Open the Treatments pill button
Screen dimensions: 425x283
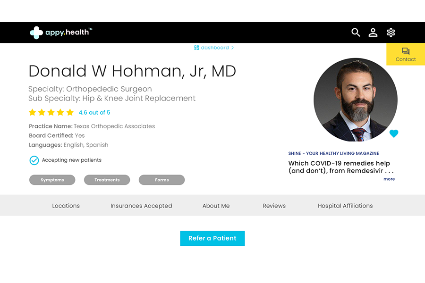click(x=107, y=180)
